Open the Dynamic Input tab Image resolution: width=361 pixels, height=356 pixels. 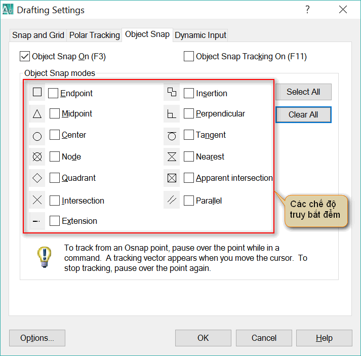click(200, 35)
